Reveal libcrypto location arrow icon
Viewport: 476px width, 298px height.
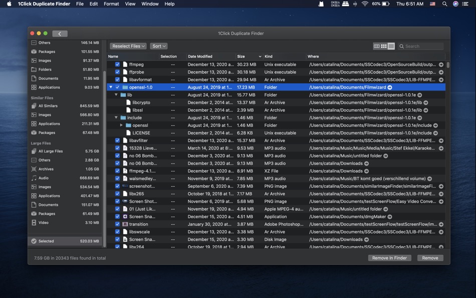(426, 102)
